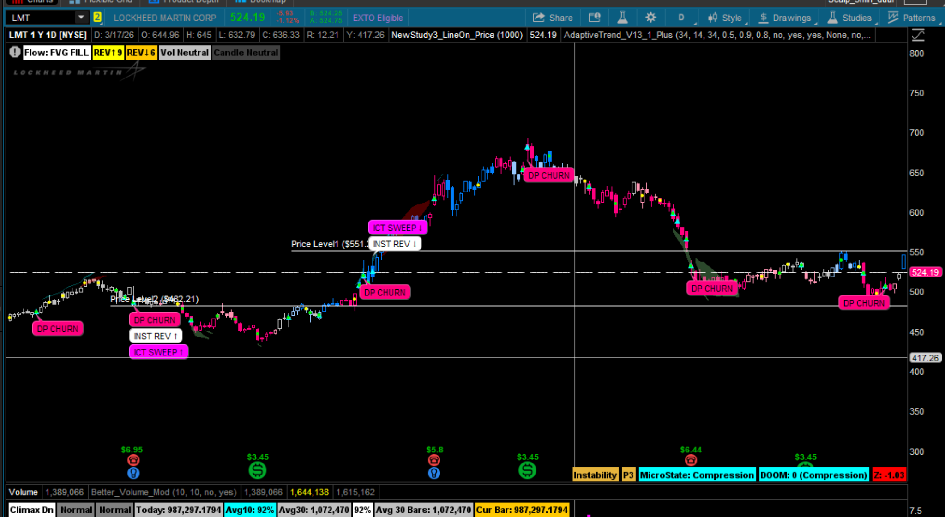The height and width of the screenshot is (517, 945).
Task: Click the yellow 1,644,138 volume value
Action: [x=309, y=492]
